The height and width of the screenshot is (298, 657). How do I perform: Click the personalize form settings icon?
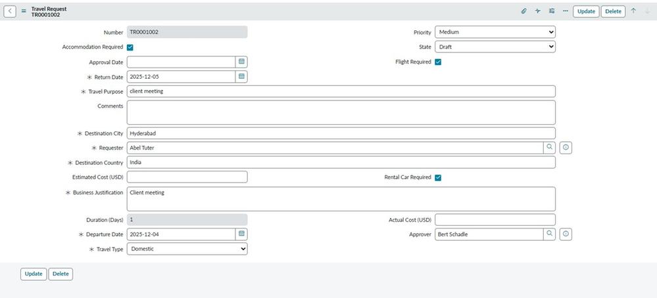click(552, 11)
